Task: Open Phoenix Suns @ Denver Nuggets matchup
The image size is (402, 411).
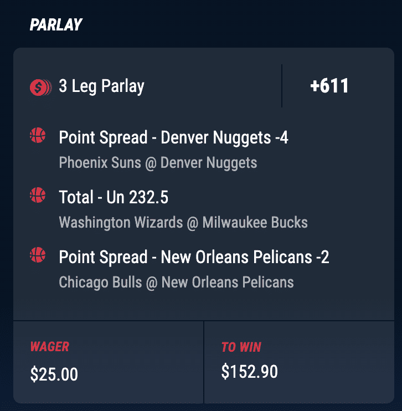Action: [x=158, y=163]
